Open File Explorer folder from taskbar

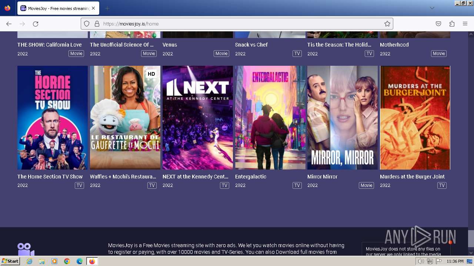42,261
